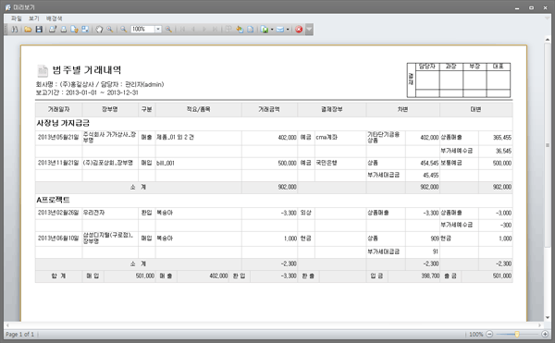
Task: Click the zoom in icon
Action: tap(169, 30)
